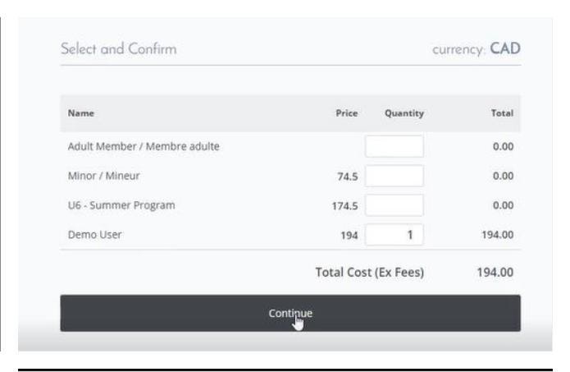This screenshot has width=570, height=372.
Task: Click the Total column header
Action: point(502,113)
